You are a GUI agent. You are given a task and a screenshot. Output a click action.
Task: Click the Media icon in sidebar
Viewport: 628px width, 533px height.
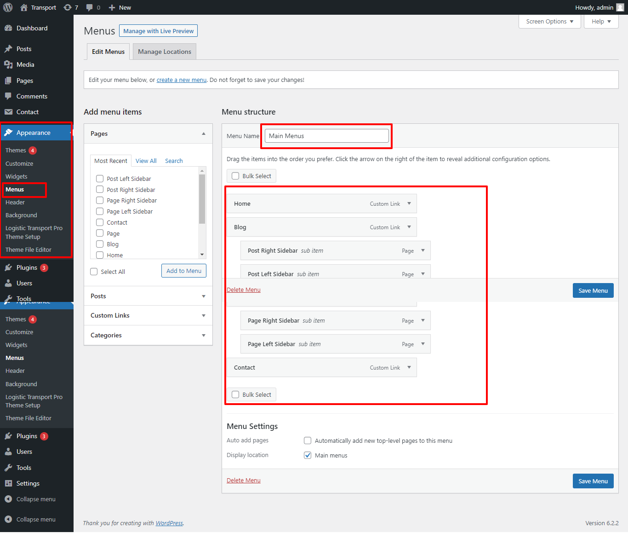tap(8, 64)
